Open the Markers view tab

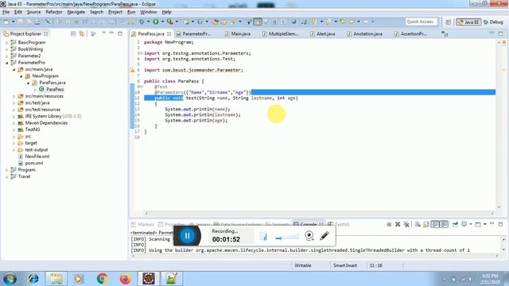pyautogui.click(x=142, y=224)
